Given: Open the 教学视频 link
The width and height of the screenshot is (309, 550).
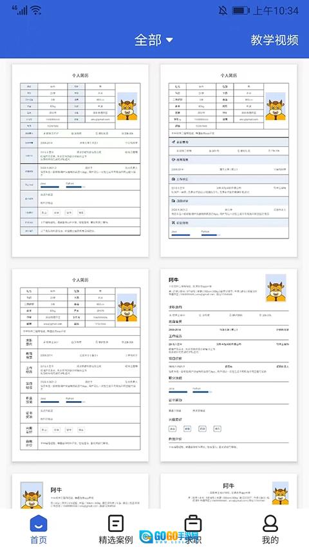Looking at the screenshot, I should 274,40.
